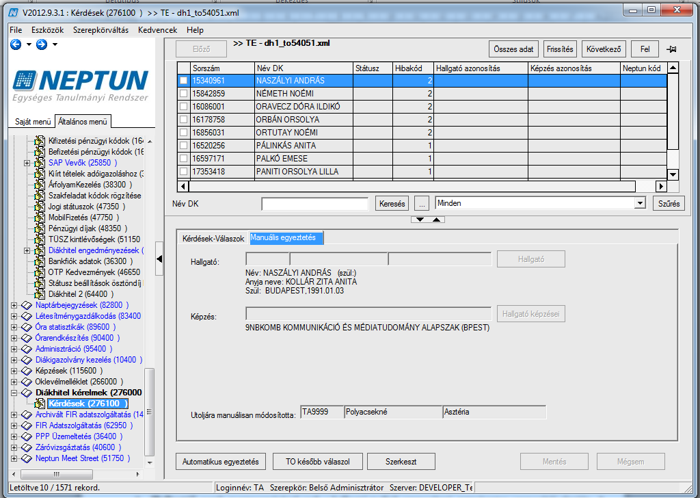Check the box for NASZÁLYI ANDRÁS row
700x498 pixels.
(183, 81)
